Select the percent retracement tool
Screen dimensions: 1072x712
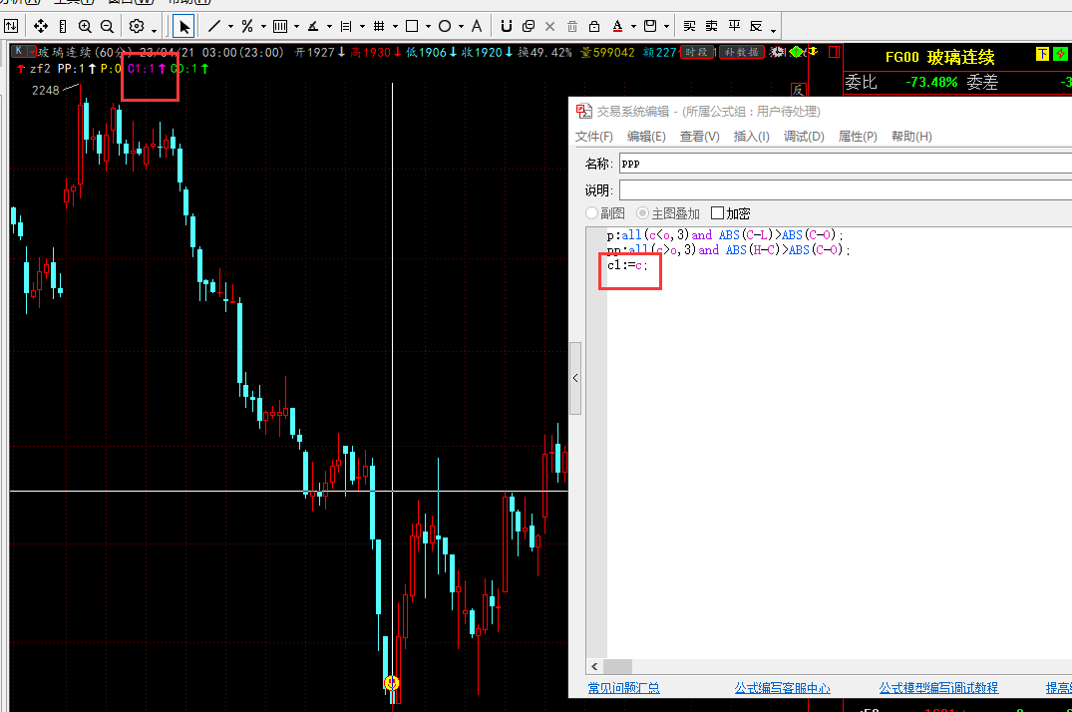[x=246, y=26]
